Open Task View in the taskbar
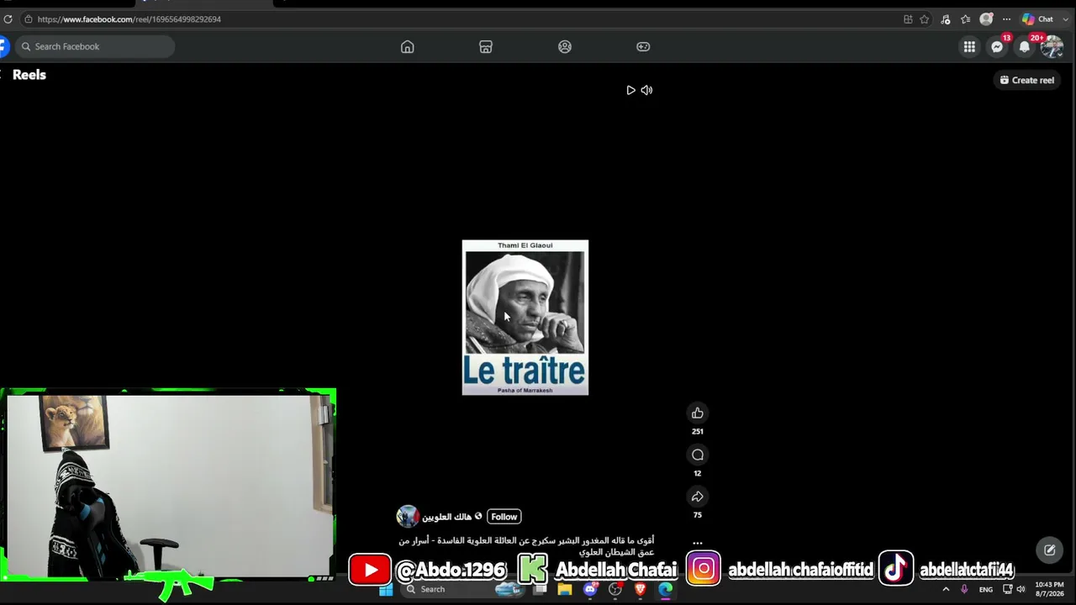 click(x=541, y=590)
